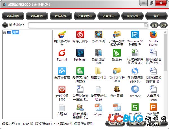
Task: Select 定时关机 3000 icon
Action: [62, 89]
